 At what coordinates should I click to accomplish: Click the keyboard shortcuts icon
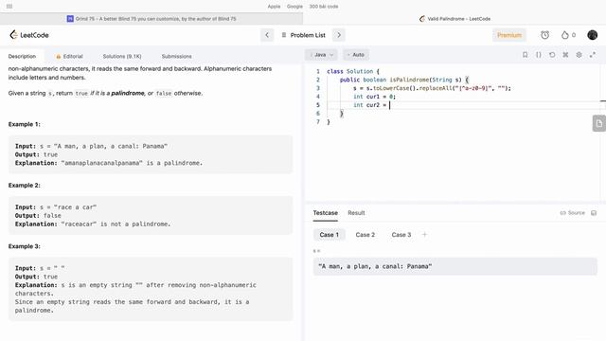(565, 55)
